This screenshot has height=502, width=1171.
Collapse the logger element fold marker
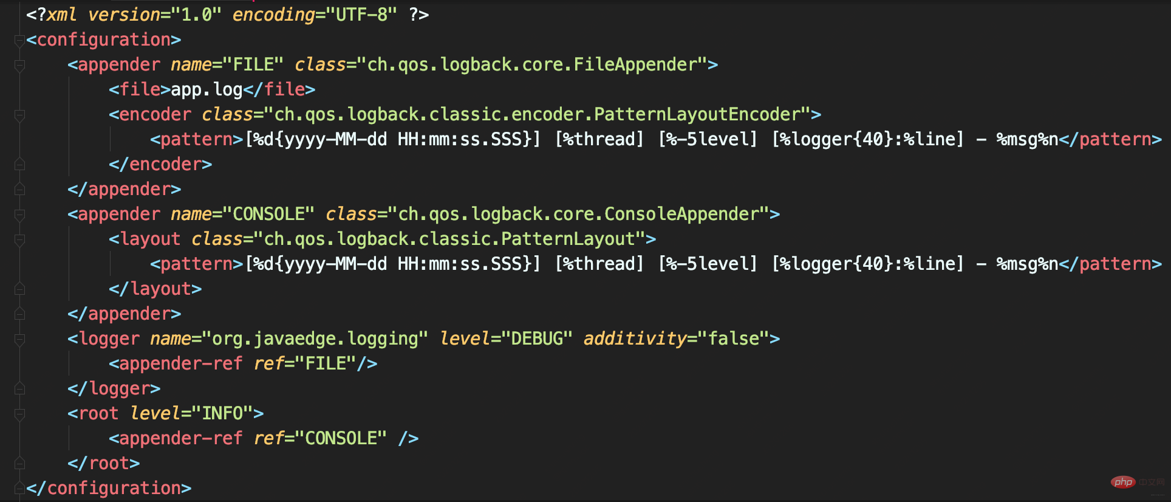click(x=19, y=340)
